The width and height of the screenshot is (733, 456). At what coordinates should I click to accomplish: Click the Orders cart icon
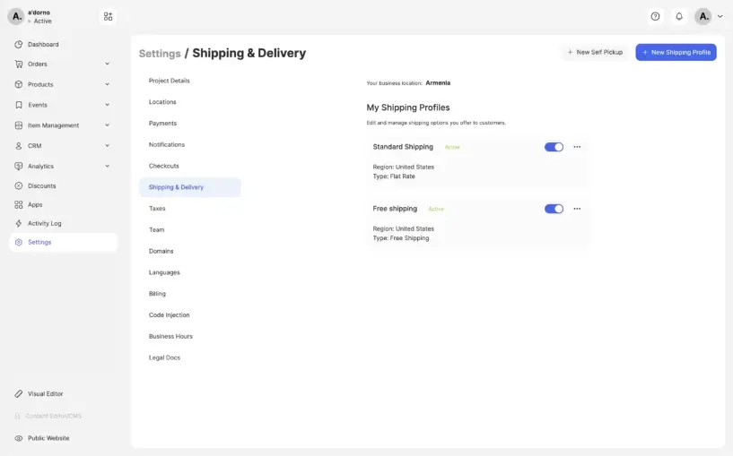coord(18,64)
